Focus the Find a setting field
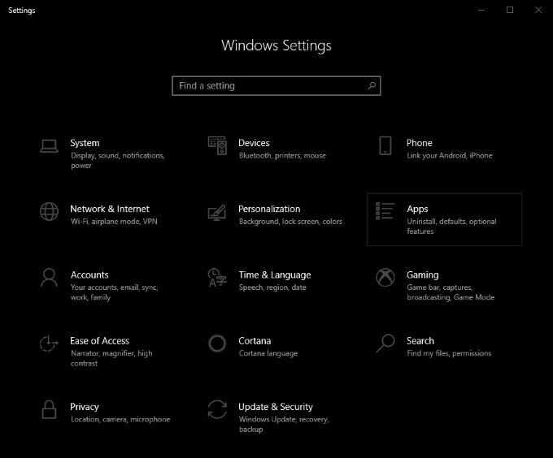Screen dimensions: 553x458 point(268,85)
